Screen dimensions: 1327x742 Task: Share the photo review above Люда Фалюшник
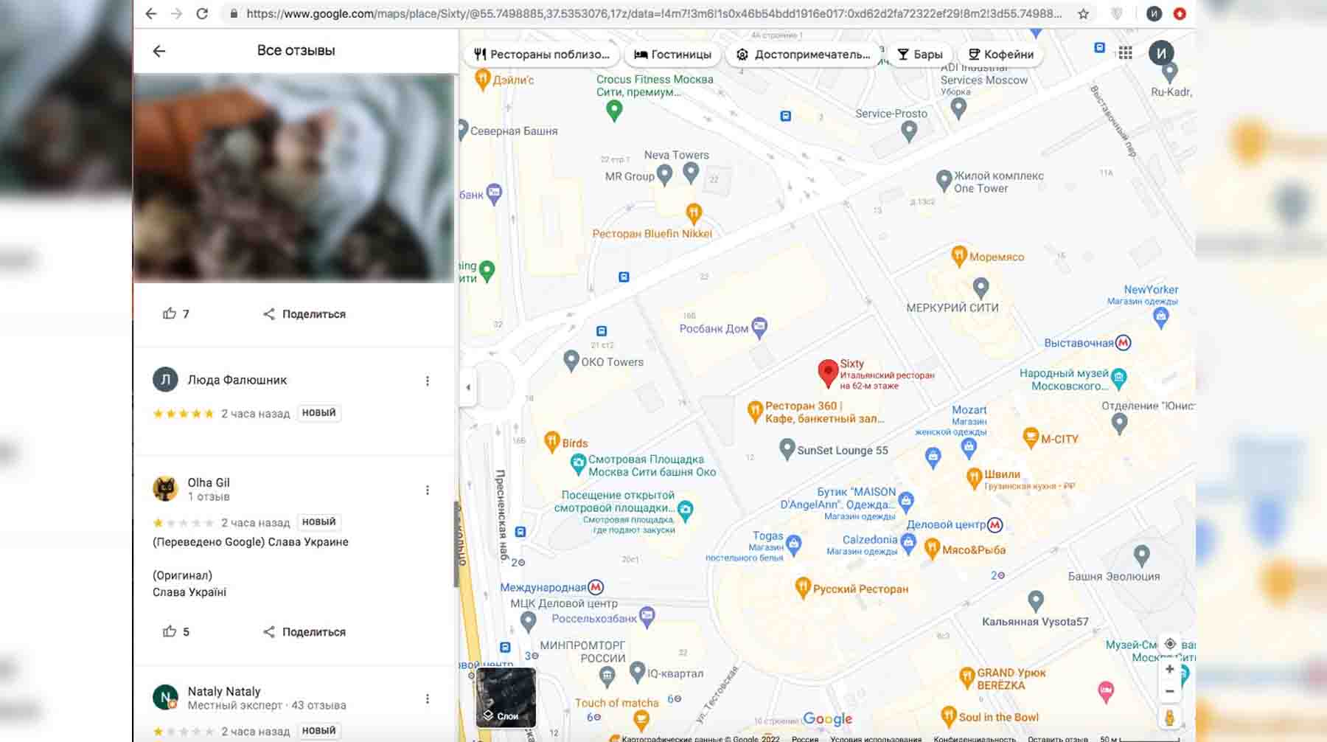click(x=304, y=313)
